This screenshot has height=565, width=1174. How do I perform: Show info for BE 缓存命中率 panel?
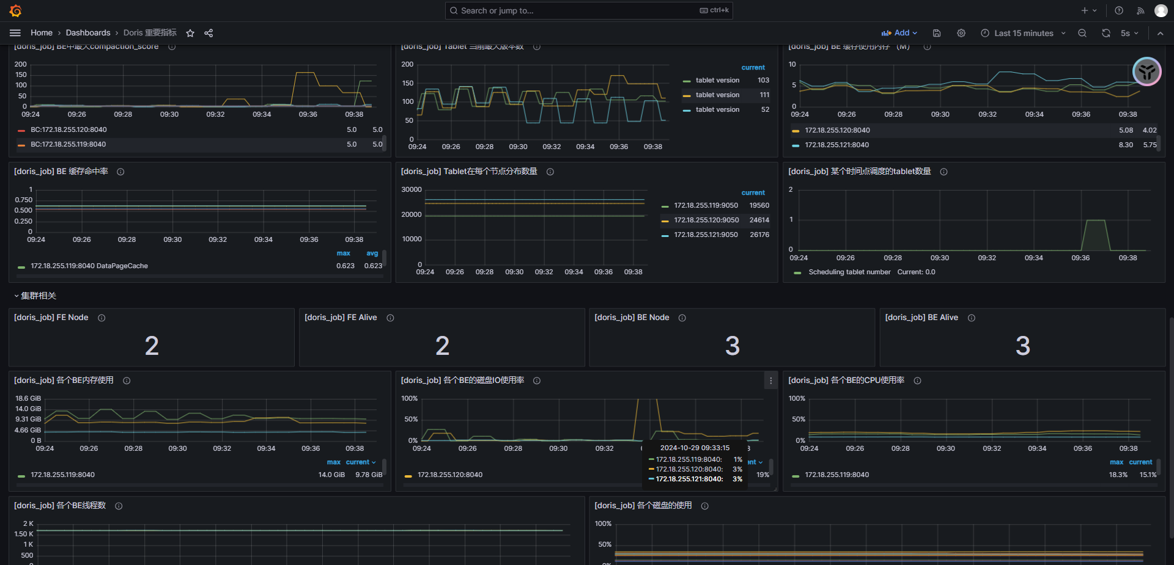pos(120,172)
